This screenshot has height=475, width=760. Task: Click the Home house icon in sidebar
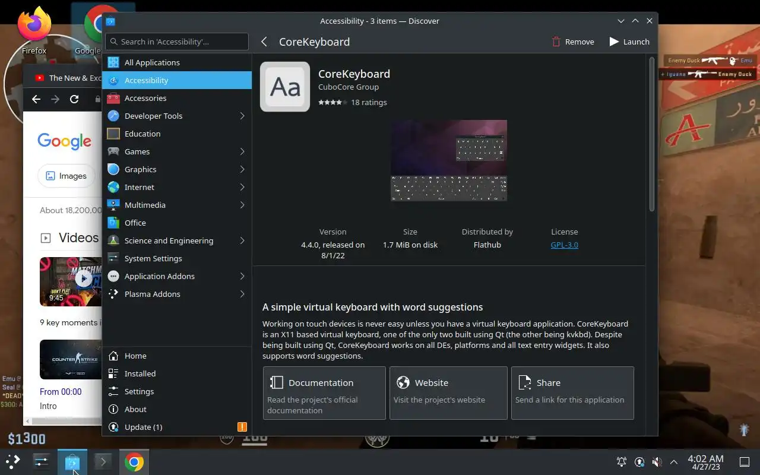pyautogui.click(x=113, y=356)
